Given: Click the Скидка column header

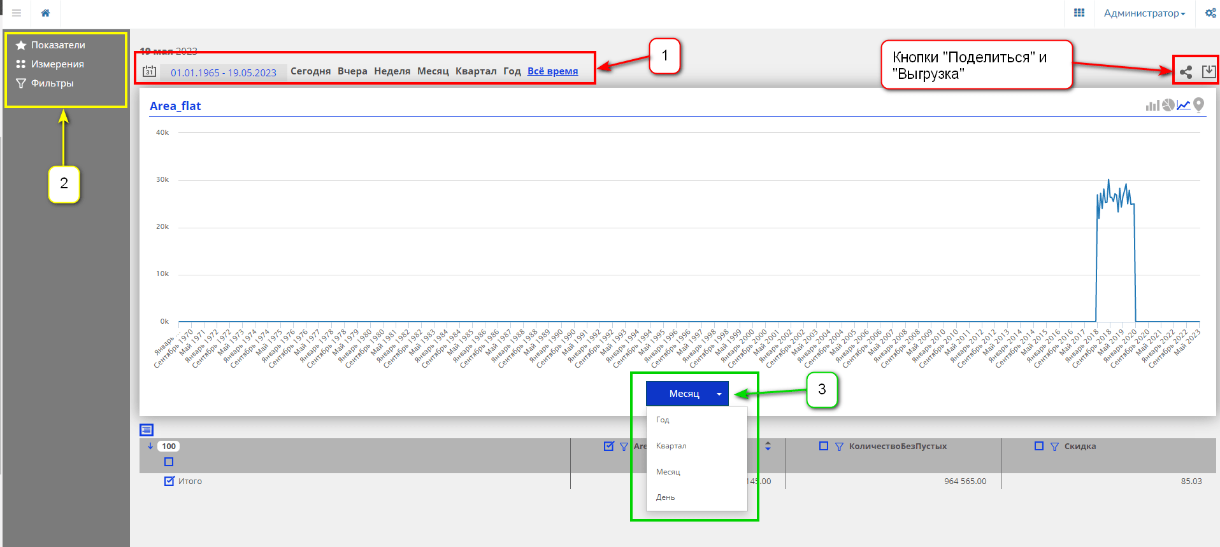Looking at the screenshot, I should point(1080,447).
